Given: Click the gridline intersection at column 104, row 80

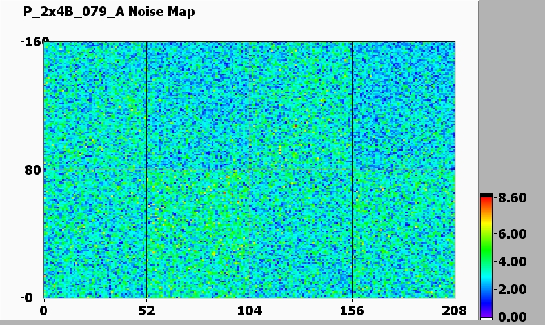Looking at the screenshot, I should pyautogui.click(x=250, y=170).
